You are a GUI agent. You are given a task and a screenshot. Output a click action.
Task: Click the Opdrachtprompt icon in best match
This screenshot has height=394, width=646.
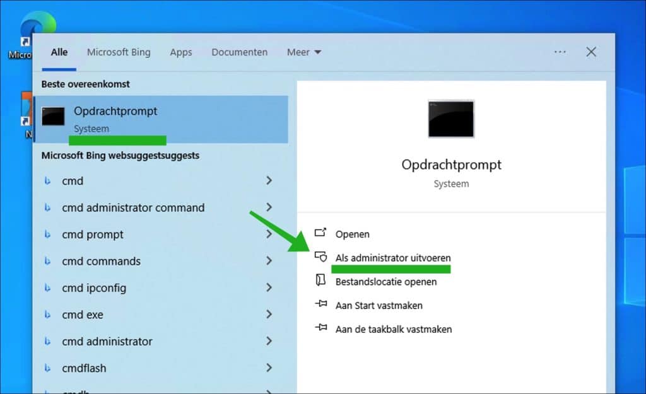tap(53, 116)
